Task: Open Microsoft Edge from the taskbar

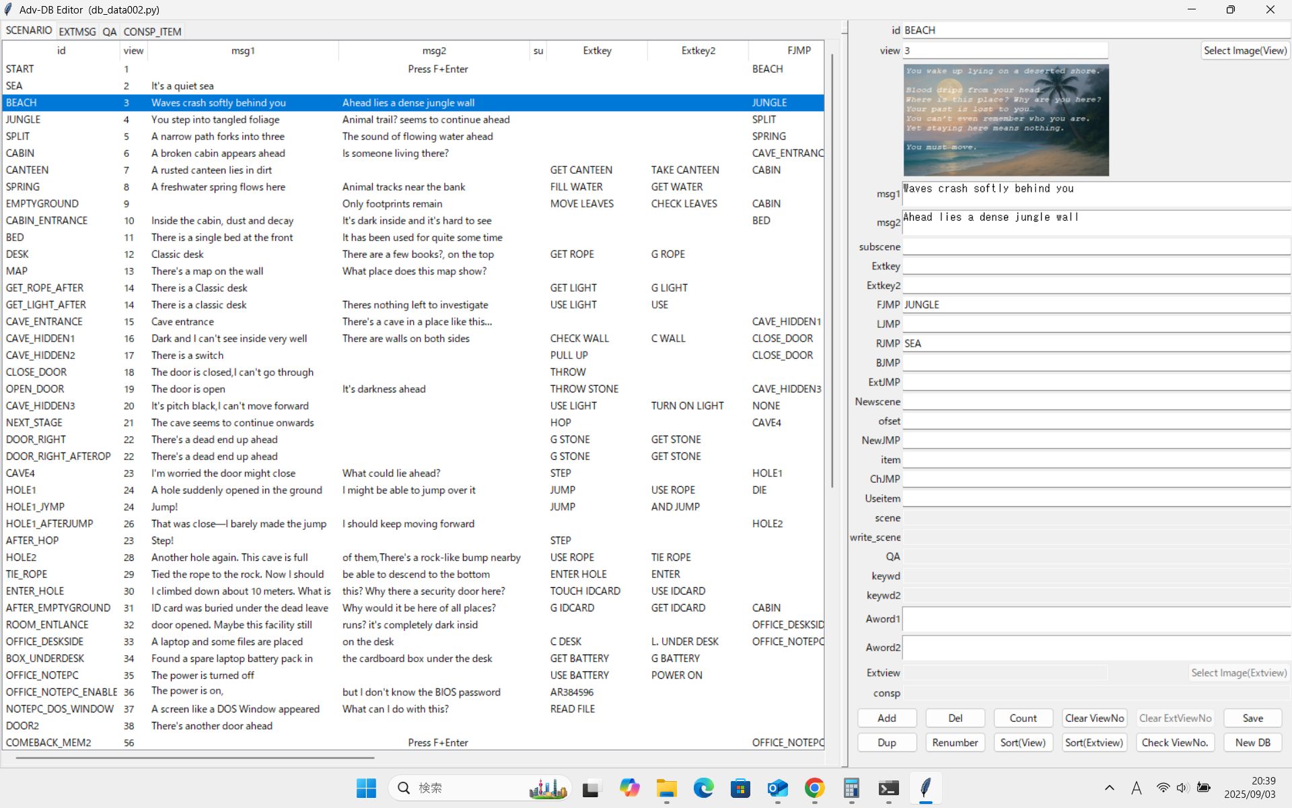Action: point(703,788)
